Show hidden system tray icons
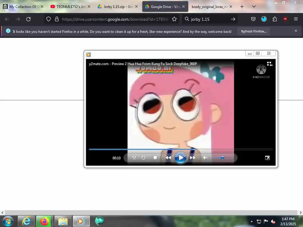303x227 pixels. (252, 221)
